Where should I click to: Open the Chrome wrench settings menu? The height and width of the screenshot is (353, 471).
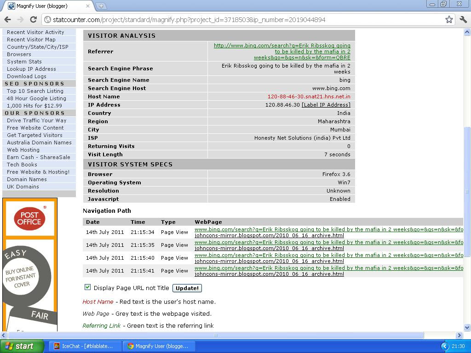463,20
